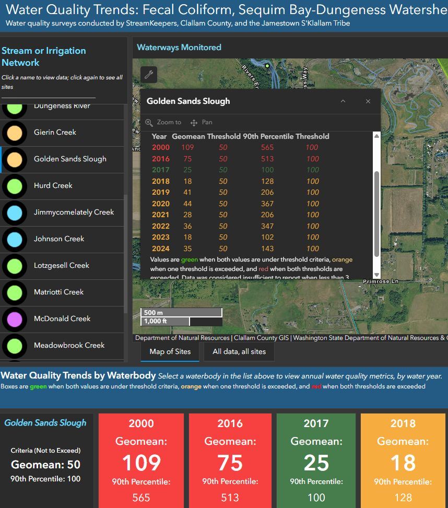Close the Golden Sands Slough popup
448x508 pixels.
[368, 101]
